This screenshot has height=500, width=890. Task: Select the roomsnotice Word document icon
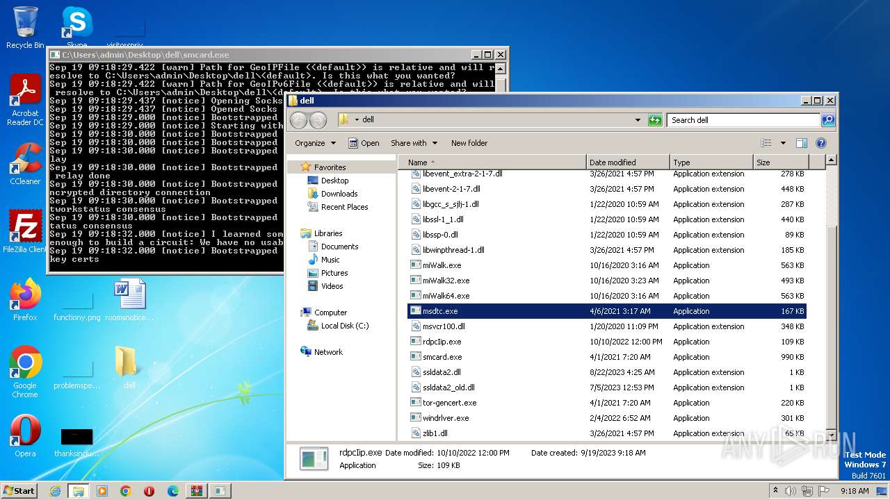(129, 300)
